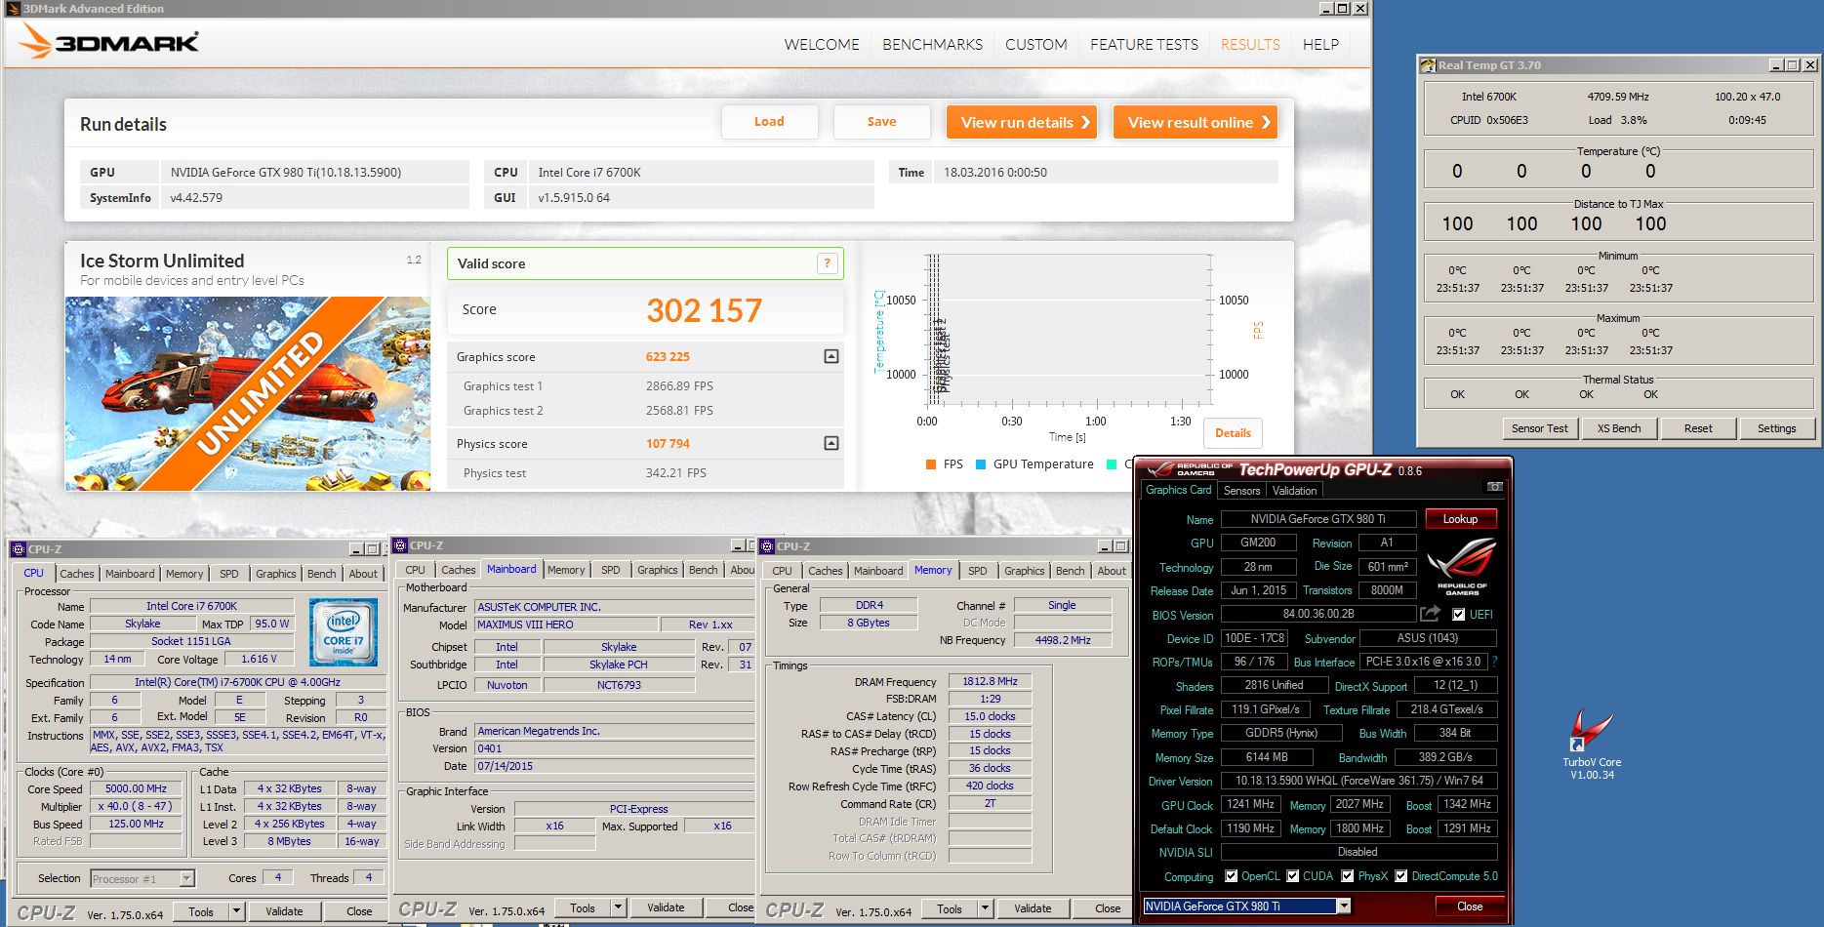Toggle the DirectCompute 5.0 checkbox
Viewport: 1824px width, 927px height.
coord(1401,876)
